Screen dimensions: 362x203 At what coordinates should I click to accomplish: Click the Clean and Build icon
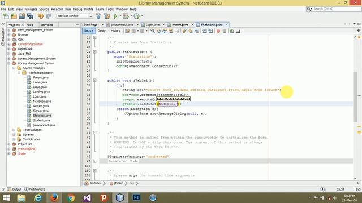coord(107,16)
